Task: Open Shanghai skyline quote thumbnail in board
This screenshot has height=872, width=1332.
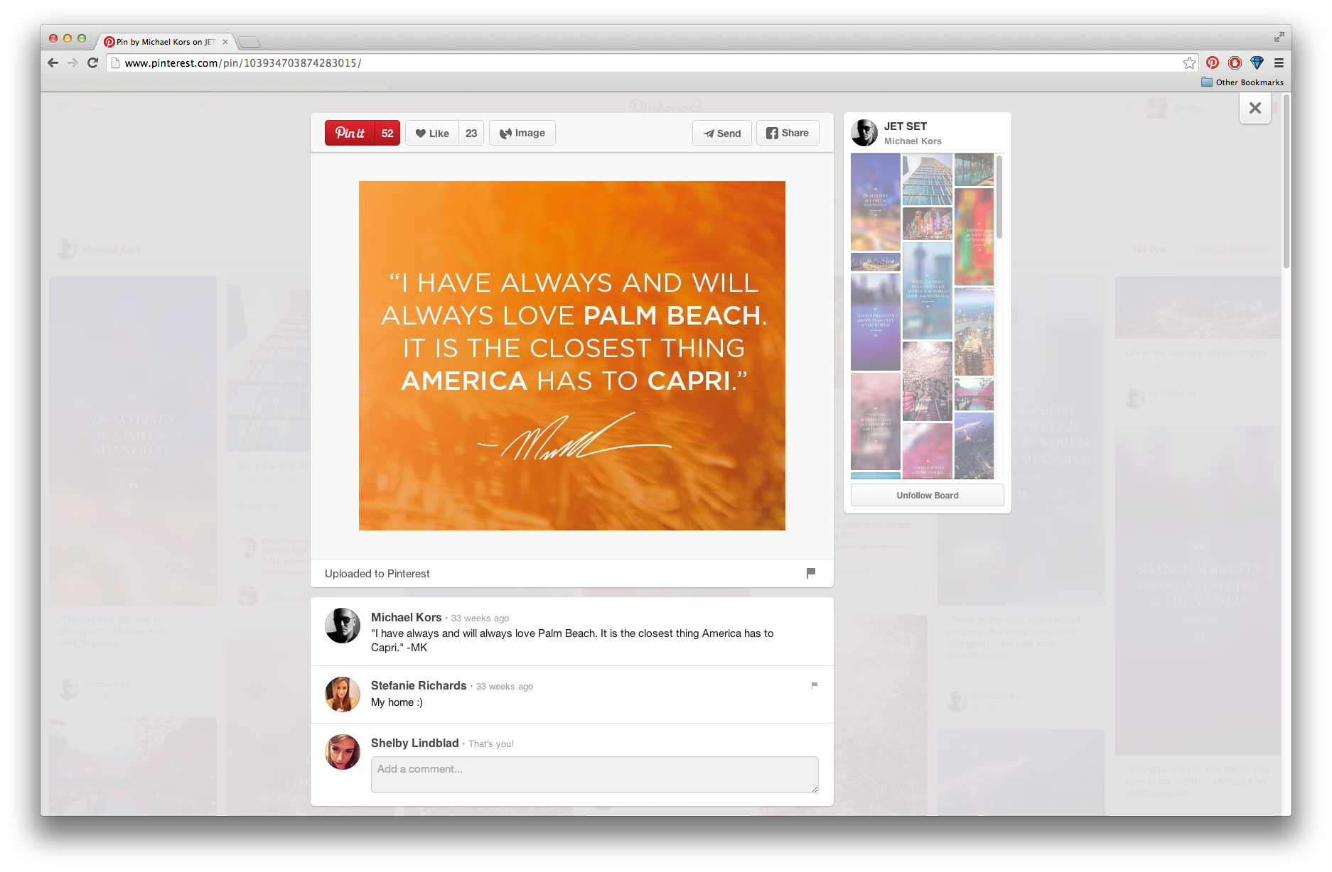Action: (876, 202)
